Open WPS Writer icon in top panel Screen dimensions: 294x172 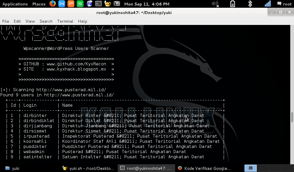coord(62,4)
